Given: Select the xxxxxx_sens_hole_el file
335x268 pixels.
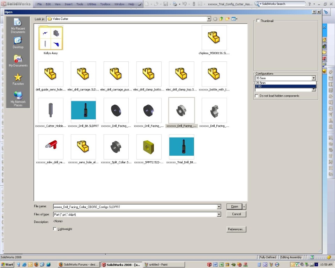Looking at the screenshot, I should (x=83, y=149).
